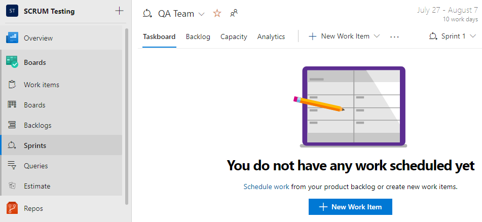This screenshot has height=222, width=482.
Task: Click the ST project avatar icon
Action: [x=12, y=11]
